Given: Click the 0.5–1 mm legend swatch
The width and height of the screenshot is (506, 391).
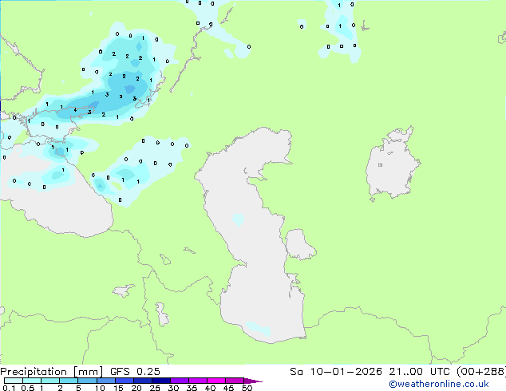Looking at the screenshot, I should tap(32, 381).
